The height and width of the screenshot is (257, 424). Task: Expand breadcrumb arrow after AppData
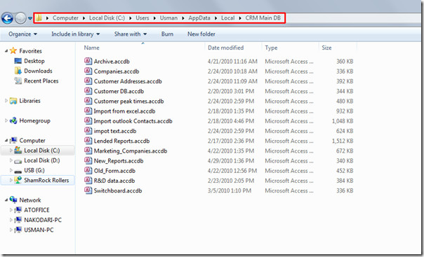[x=216, y=18]
